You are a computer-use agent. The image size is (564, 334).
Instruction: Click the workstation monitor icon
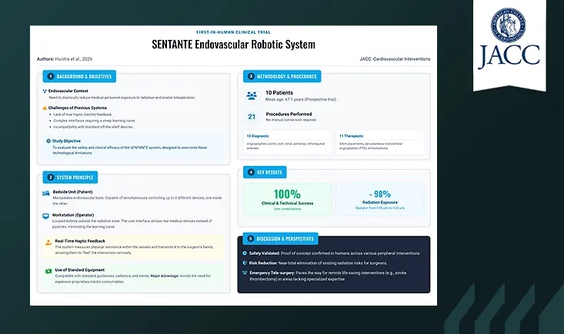click(45, 217)
